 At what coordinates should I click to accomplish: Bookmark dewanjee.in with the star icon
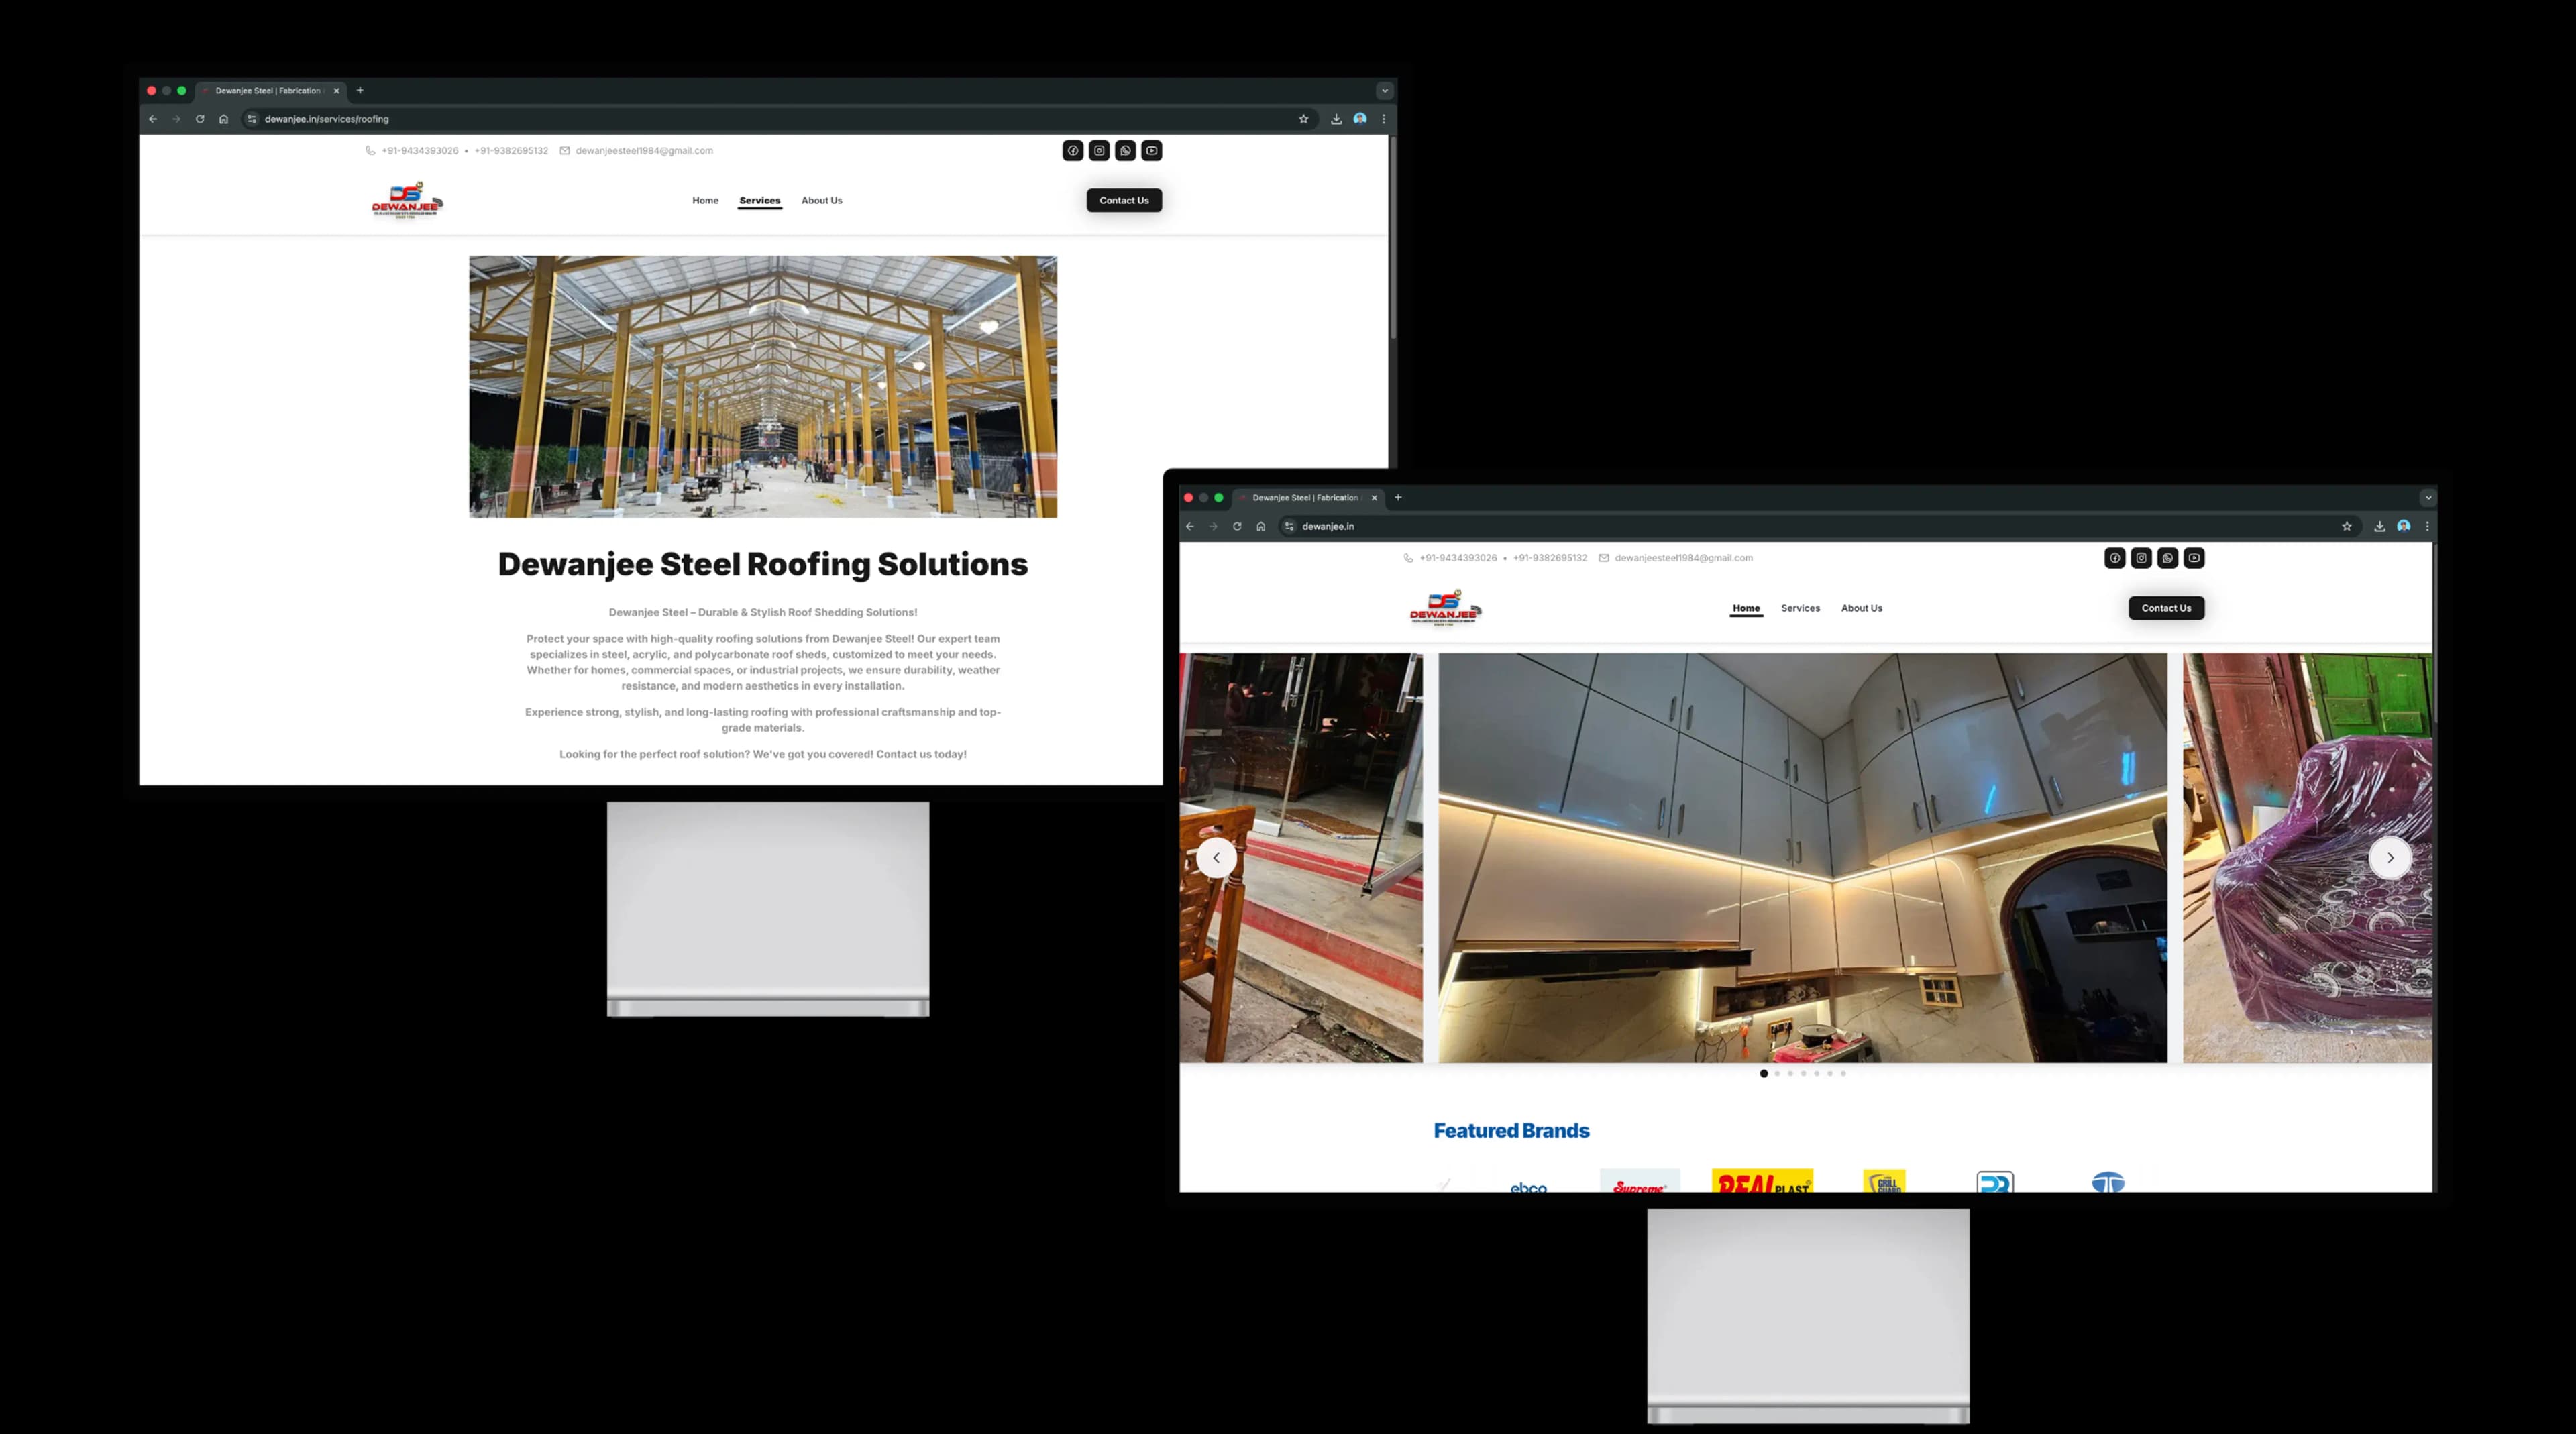2347,526
